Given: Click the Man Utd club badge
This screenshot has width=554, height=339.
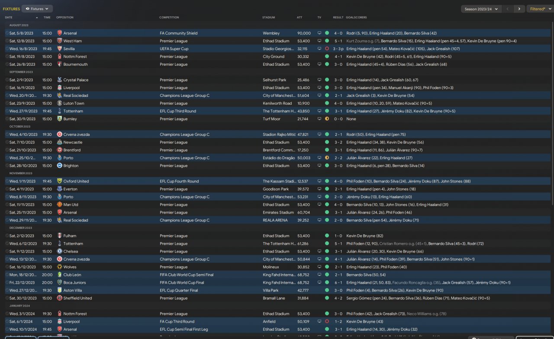Looking at the screenshot, I should coord(60,204).
